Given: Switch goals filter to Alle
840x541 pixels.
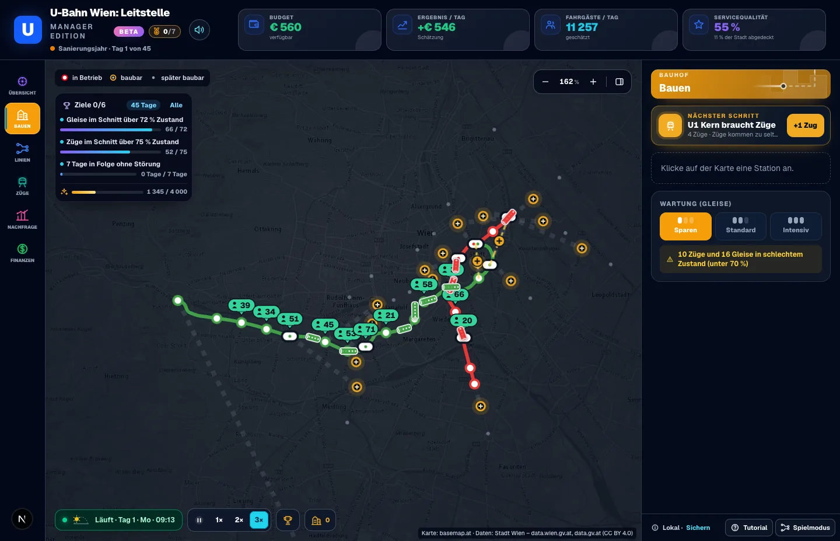Looking at the screenshot, I should pyautogui.click(x=176, y=105).
